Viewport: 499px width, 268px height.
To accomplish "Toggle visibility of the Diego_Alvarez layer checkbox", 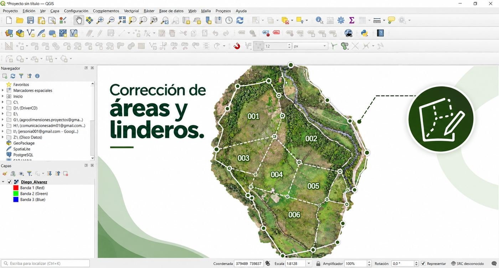I will pos(10,182).
